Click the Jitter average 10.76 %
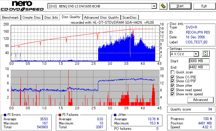This screenshot has width=216, height=131. coord(153,119)
